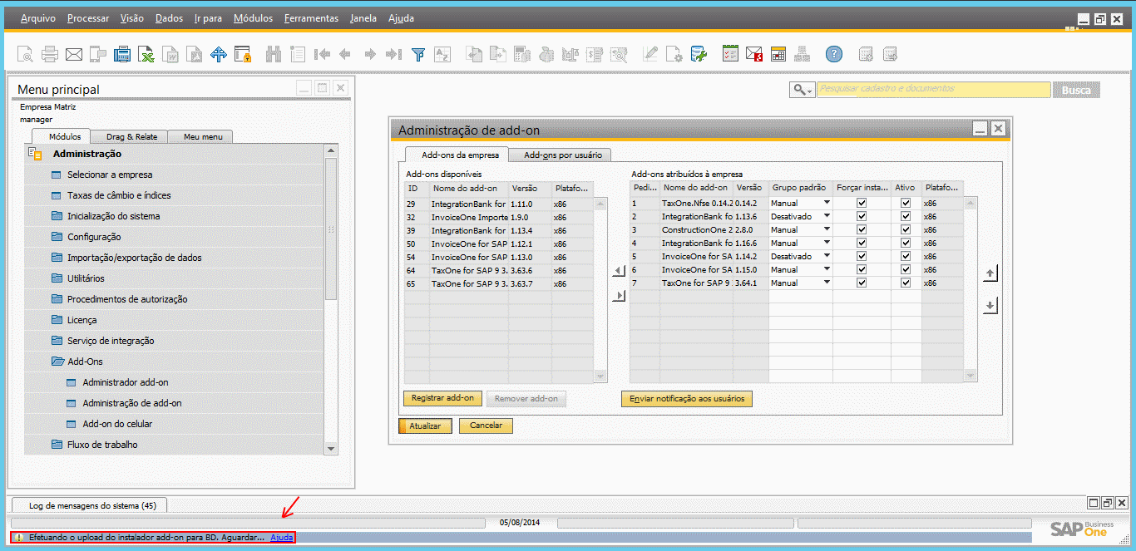Open Grupo padrão dropdown for version 1.16.6 row
Screen dimensions: 1136x551
[827, 243]
